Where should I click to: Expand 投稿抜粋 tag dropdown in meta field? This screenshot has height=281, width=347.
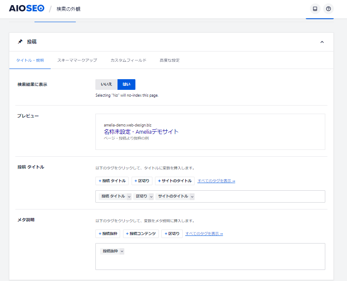click(x=122, y=252)
